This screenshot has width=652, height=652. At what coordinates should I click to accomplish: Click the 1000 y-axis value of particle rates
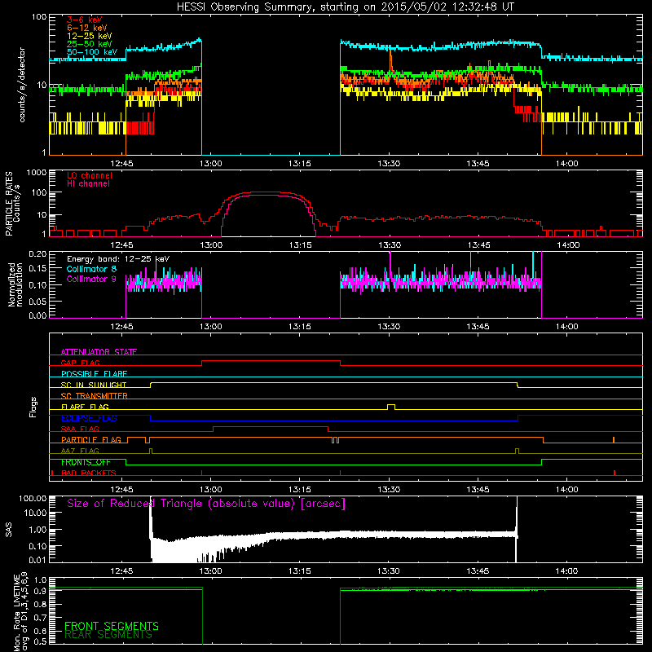pos(37,172)
